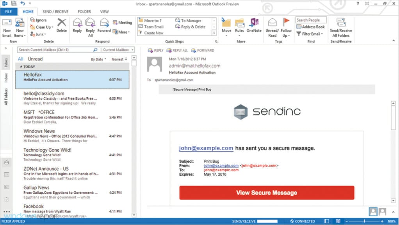Zoom in with the plus button
The height and width of the screenshot is (225, 399).
382,221
